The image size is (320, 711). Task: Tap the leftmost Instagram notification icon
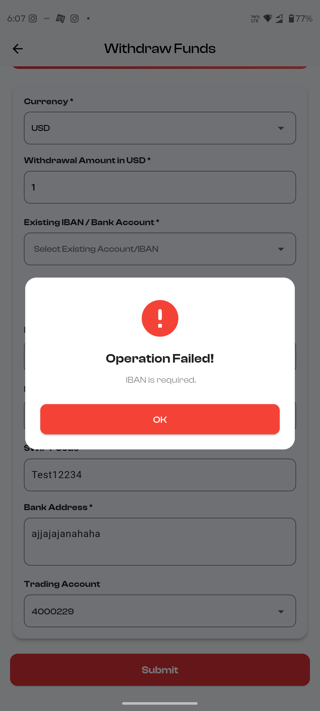[x=33, y=19]
